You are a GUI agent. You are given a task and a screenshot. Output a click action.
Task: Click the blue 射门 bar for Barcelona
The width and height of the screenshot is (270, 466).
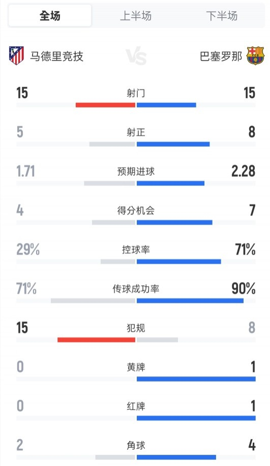point(166,105)
